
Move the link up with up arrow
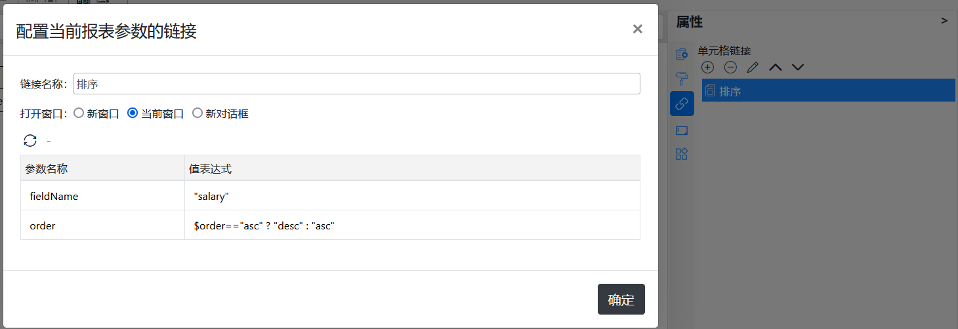tap(776, 67)
